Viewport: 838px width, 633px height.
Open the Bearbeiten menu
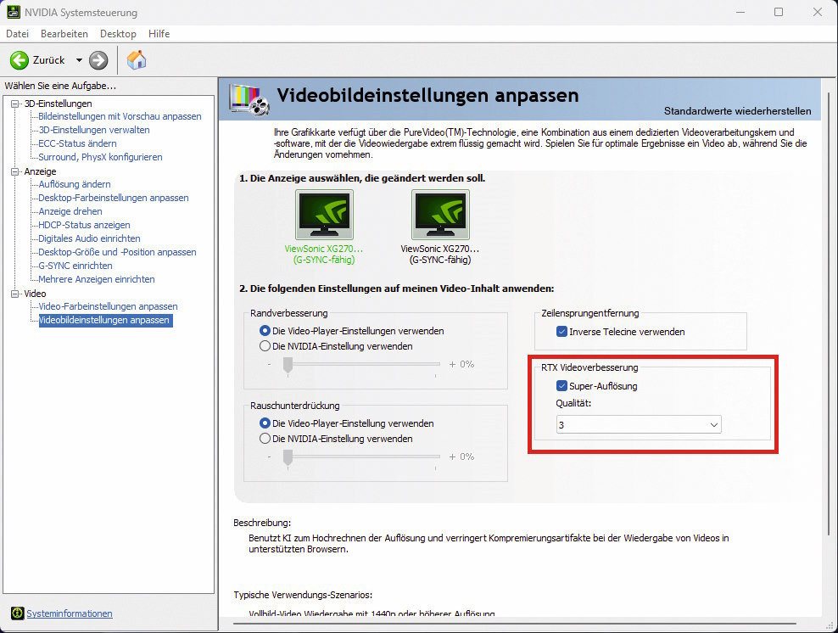[64, 34]
